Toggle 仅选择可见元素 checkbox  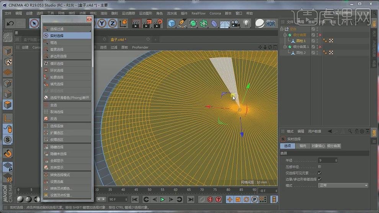point(320,173)
